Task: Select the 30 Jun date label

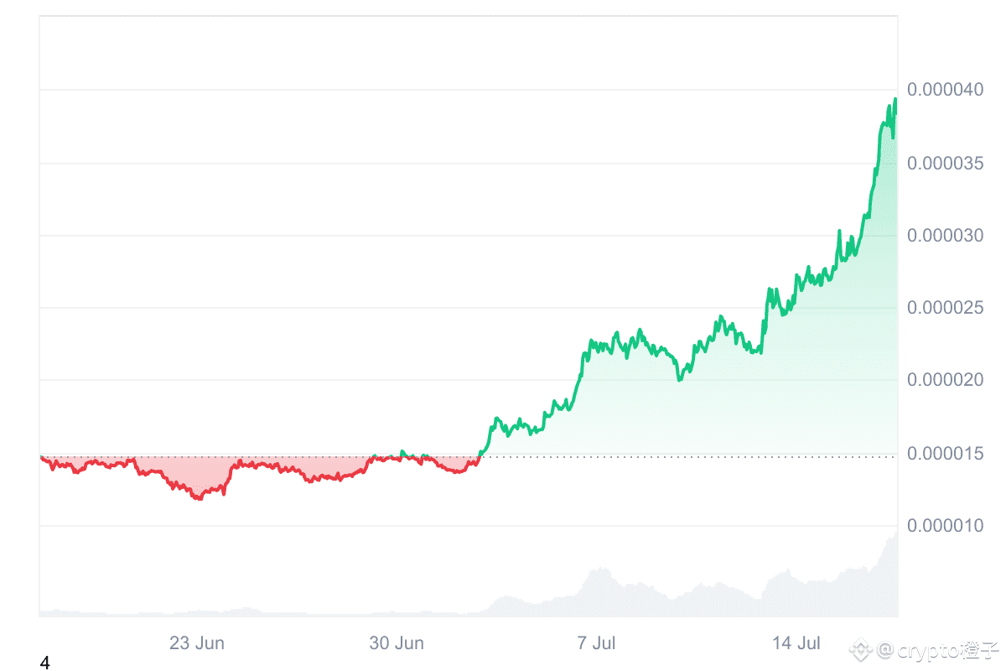Action: (397, 643)
